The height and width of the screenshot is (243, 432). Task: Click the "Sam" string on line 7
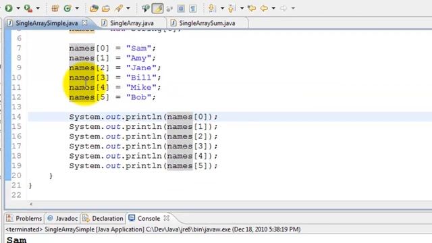[x=138, y=48]
